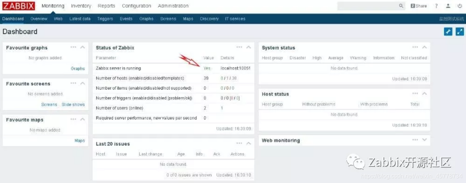The image size is (466, 183).
Task: Open Last 20 issues widget options menu
Action: [239, 143]
